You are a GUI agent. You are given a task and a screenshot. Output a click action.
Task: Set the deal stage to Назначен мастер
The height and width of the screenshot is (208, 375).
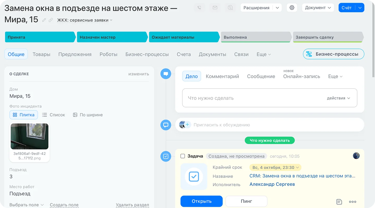click(x=112, y=37)
